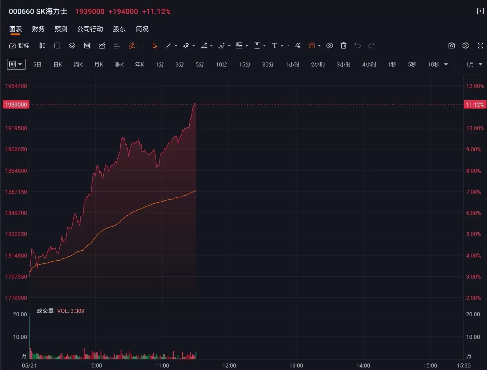Open the 股东 tab
The height and width of the screenshot is (370, 487).
pyautogui.click(x=119, y=29)
